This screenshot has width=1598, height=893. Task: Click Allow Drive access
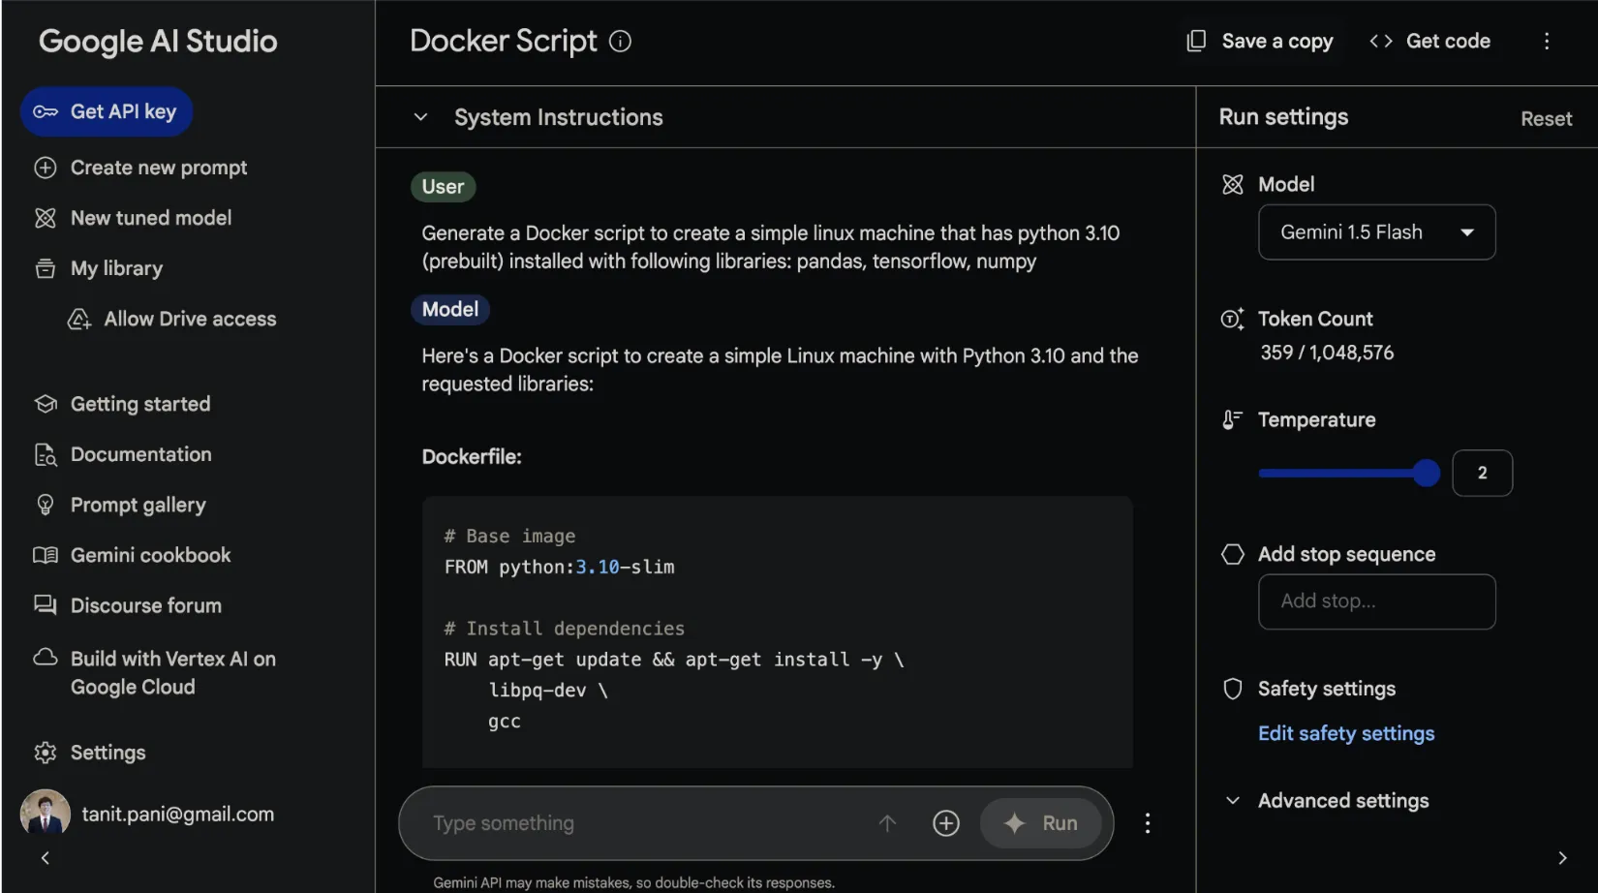pyautogui.click(x=190, y=319)
